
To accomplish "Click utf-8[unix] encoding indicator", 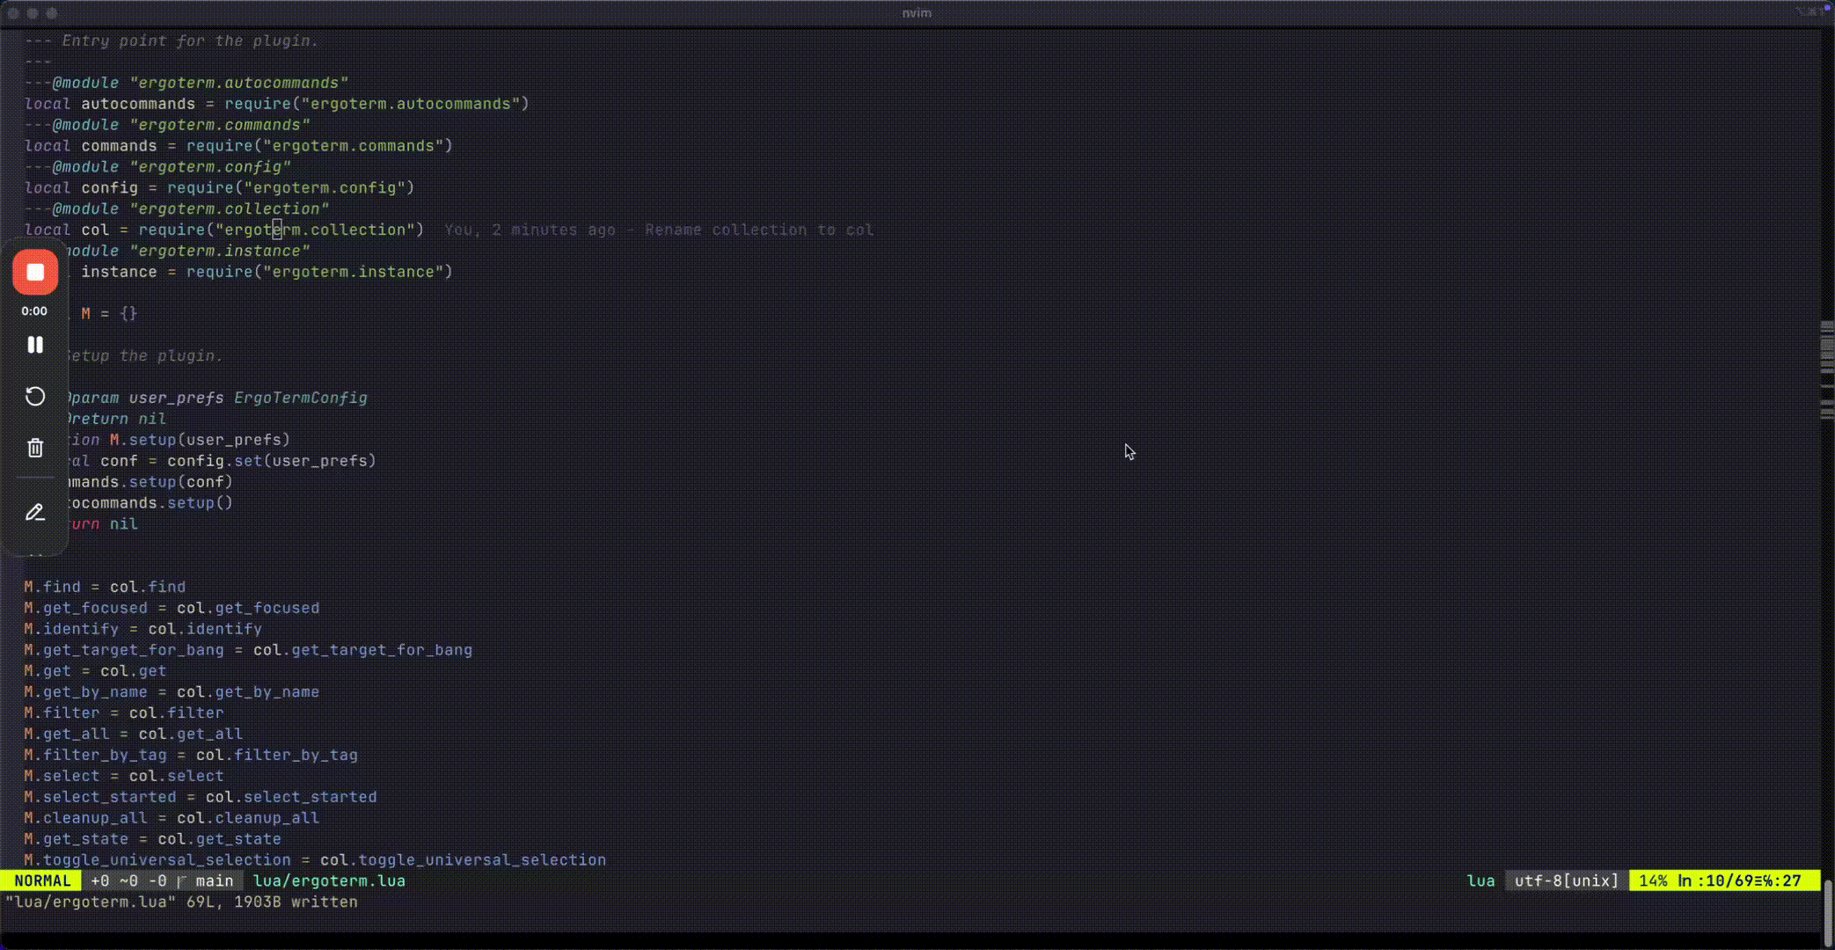I will click(1566, 881).
